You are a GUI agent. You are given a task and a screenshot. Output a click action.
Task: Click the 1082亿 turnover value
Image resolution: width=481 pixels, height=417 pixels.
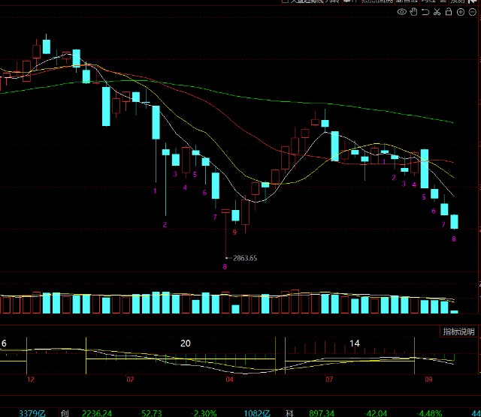[x=257, y=413]
